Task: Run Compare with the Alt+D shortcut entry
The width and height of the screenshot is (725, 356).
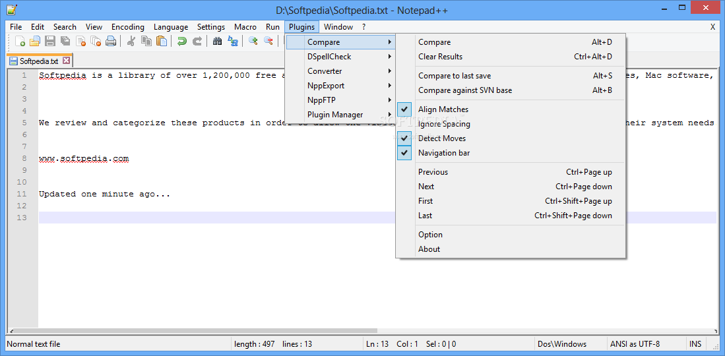Action: [511, 42]
